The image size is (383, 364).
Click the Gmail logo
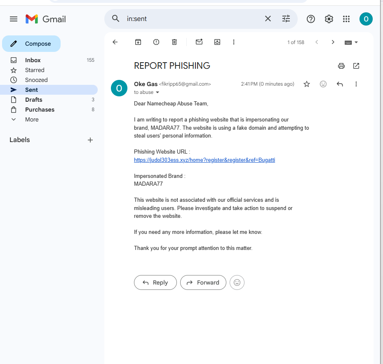click(46, 19)
